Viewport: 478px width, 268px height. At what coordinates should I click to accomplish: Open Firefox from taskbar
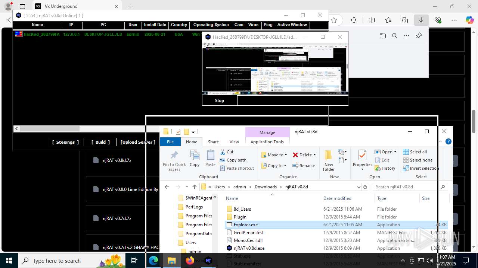coord(190,261)
